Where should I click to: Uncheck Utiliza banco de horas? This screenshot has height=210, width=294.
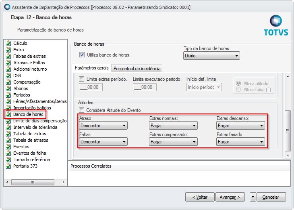coord(82,55)
